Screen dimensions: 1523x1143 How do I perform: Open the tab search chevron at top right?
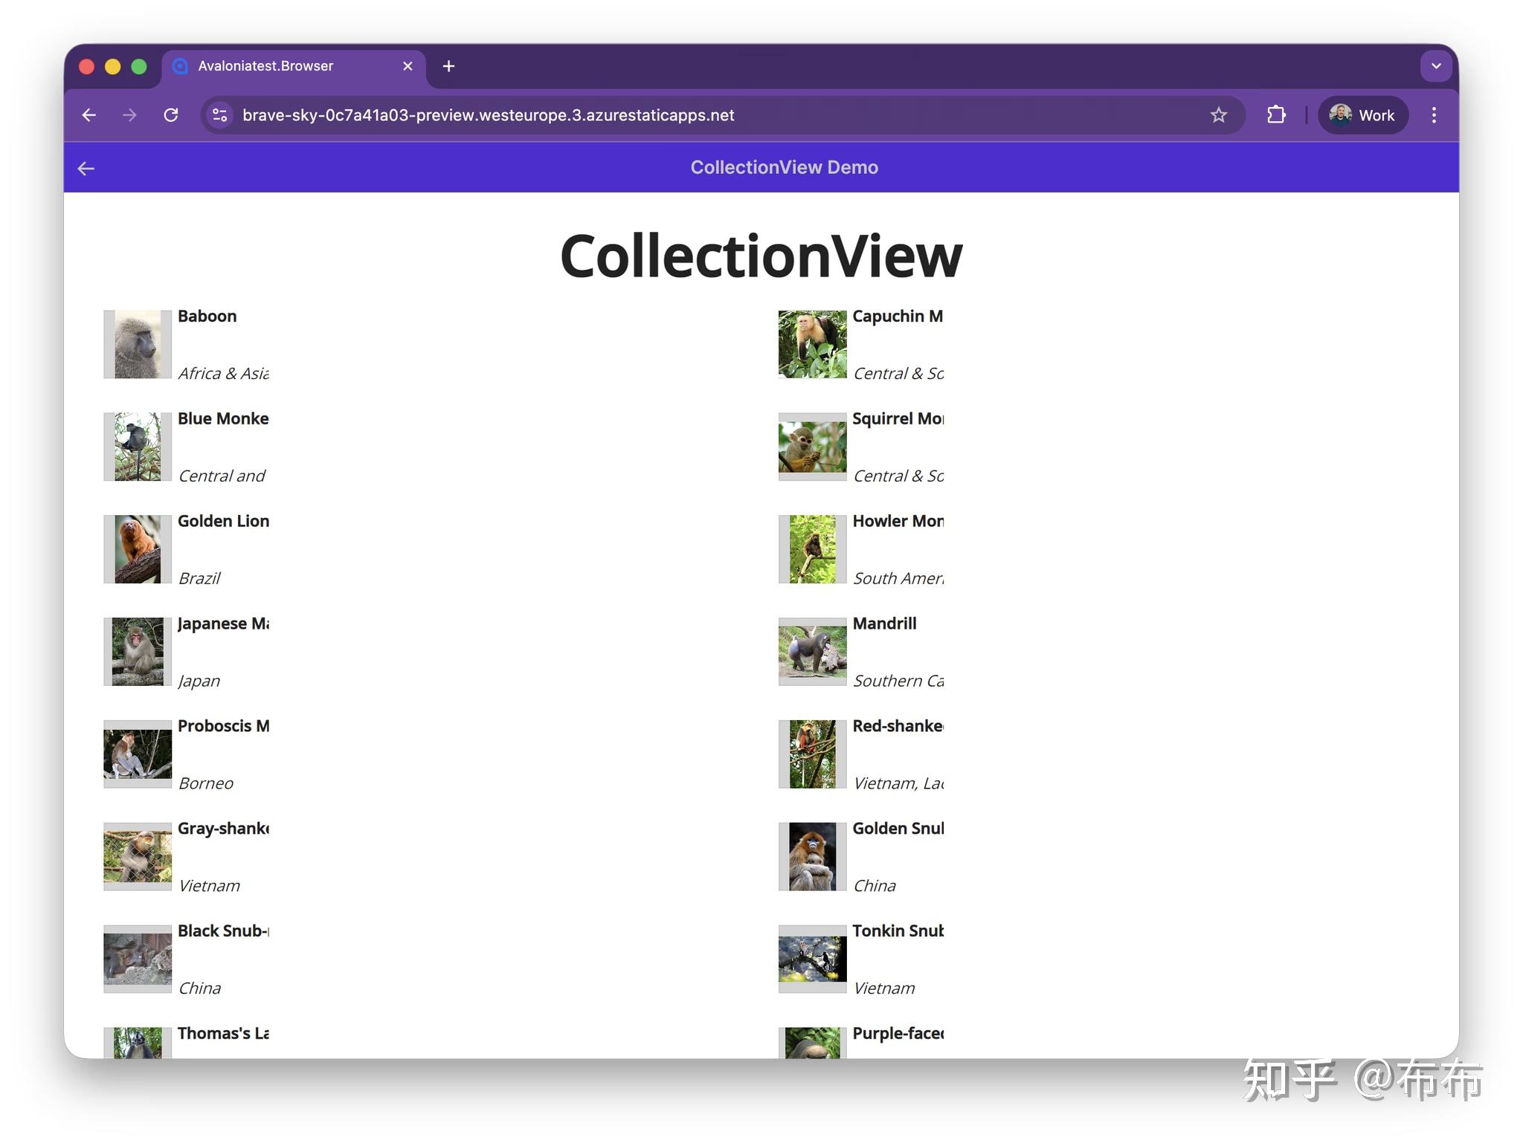[x=1435, y=66]
